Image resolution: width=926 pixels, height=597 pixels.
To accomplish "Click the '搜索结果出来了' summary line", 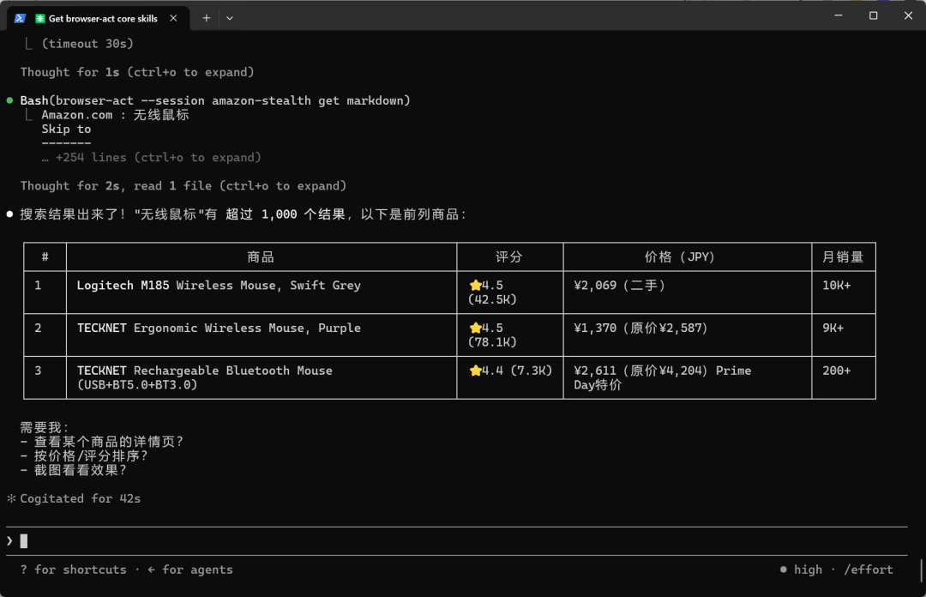I will [242, 214].
